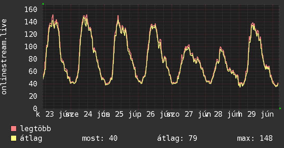Screen dimensions: 284x148
Task: Click the 'max: 148' statistic
Action: tap(255, 138)
